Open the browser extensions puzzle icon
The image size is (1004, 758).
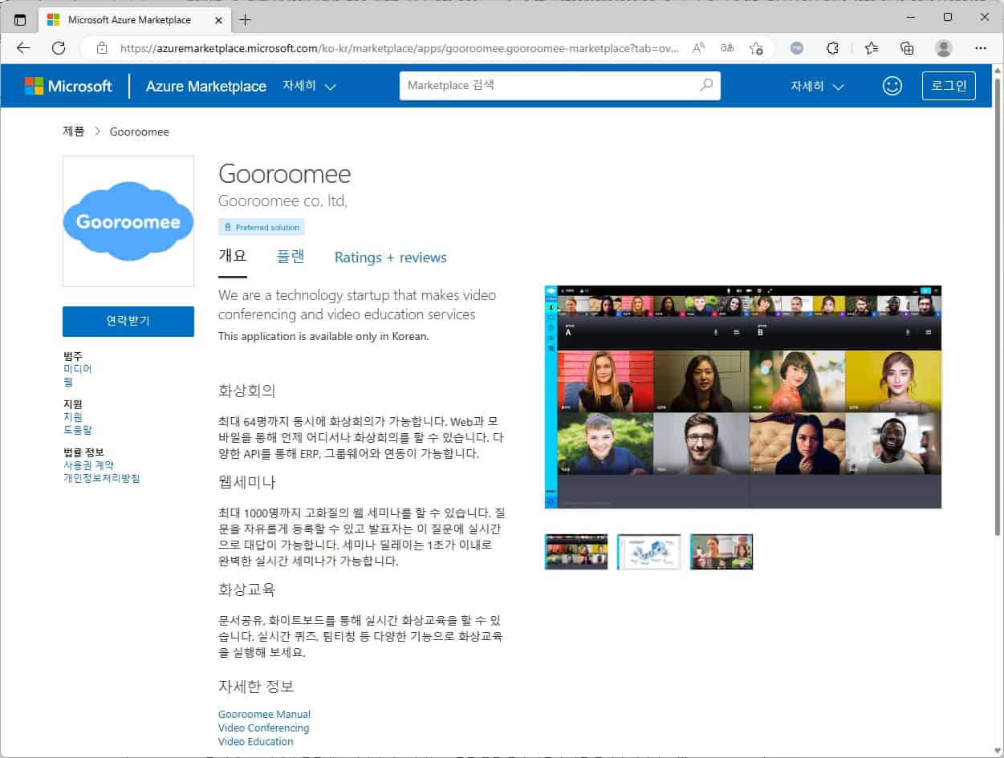tap(833, 48)
